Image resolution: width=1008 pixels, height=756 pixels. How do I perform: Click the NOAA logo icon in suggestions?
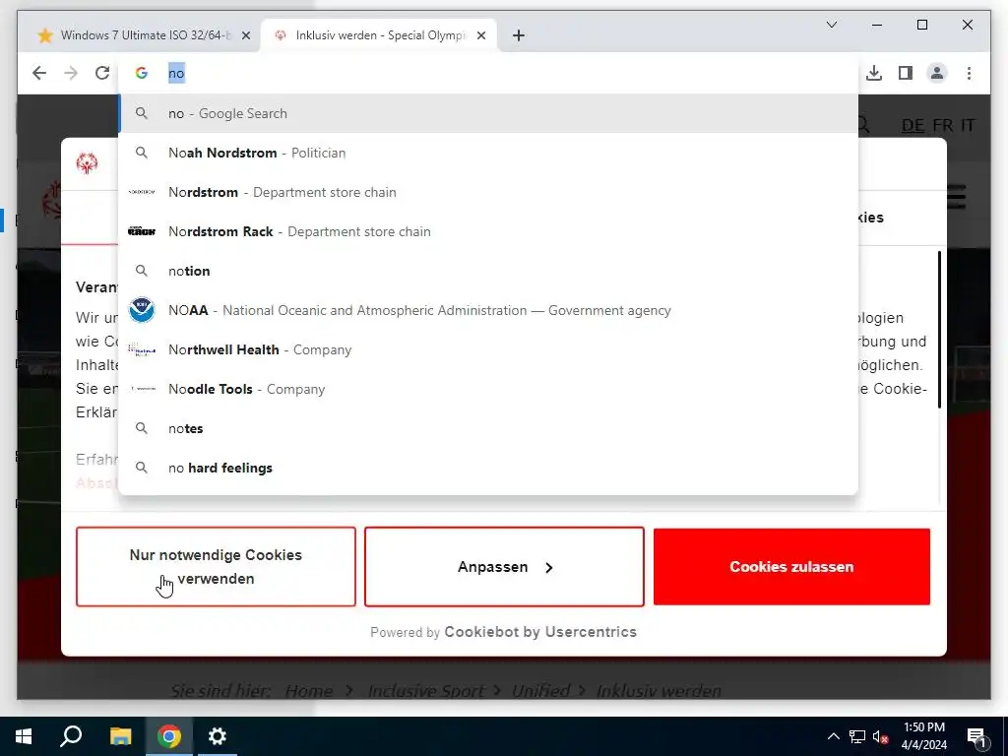pos(142,310)
